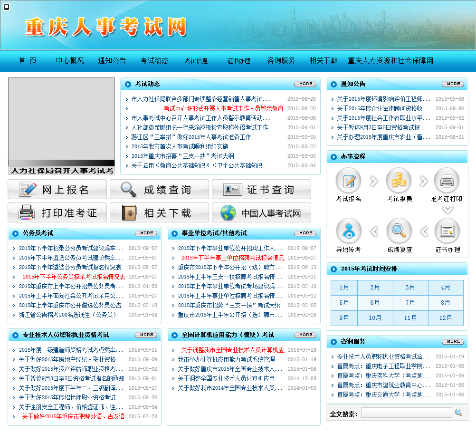Click MORE in 全国计算机应用能力考试 panel

click(x=305, y=335)
